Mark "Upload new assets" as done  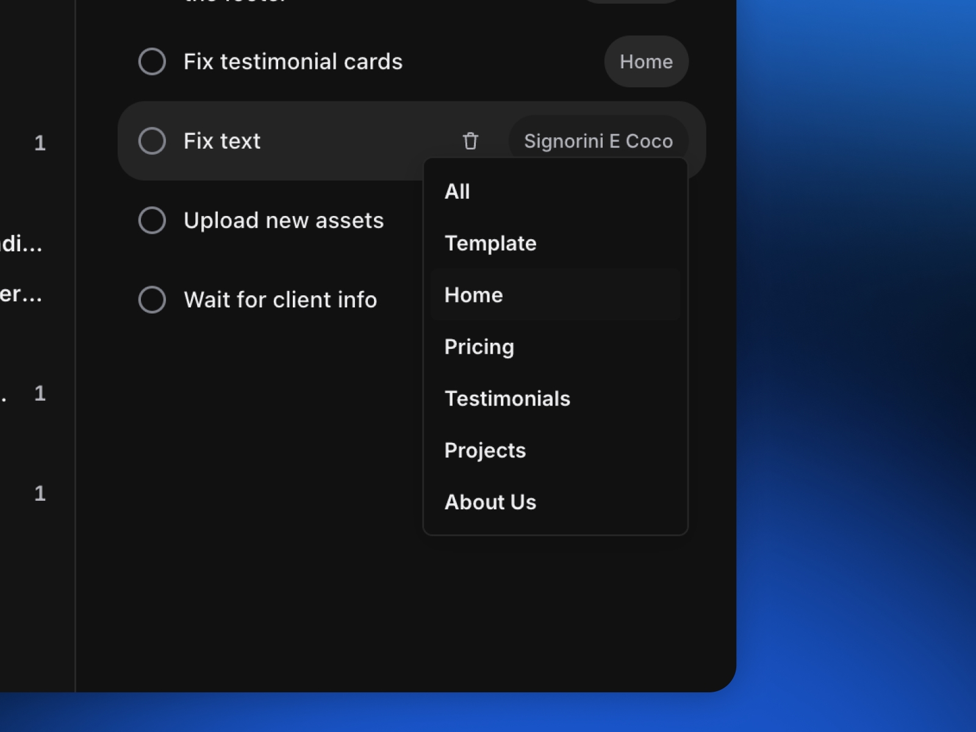pyautogui.click(x=152, y=220)
